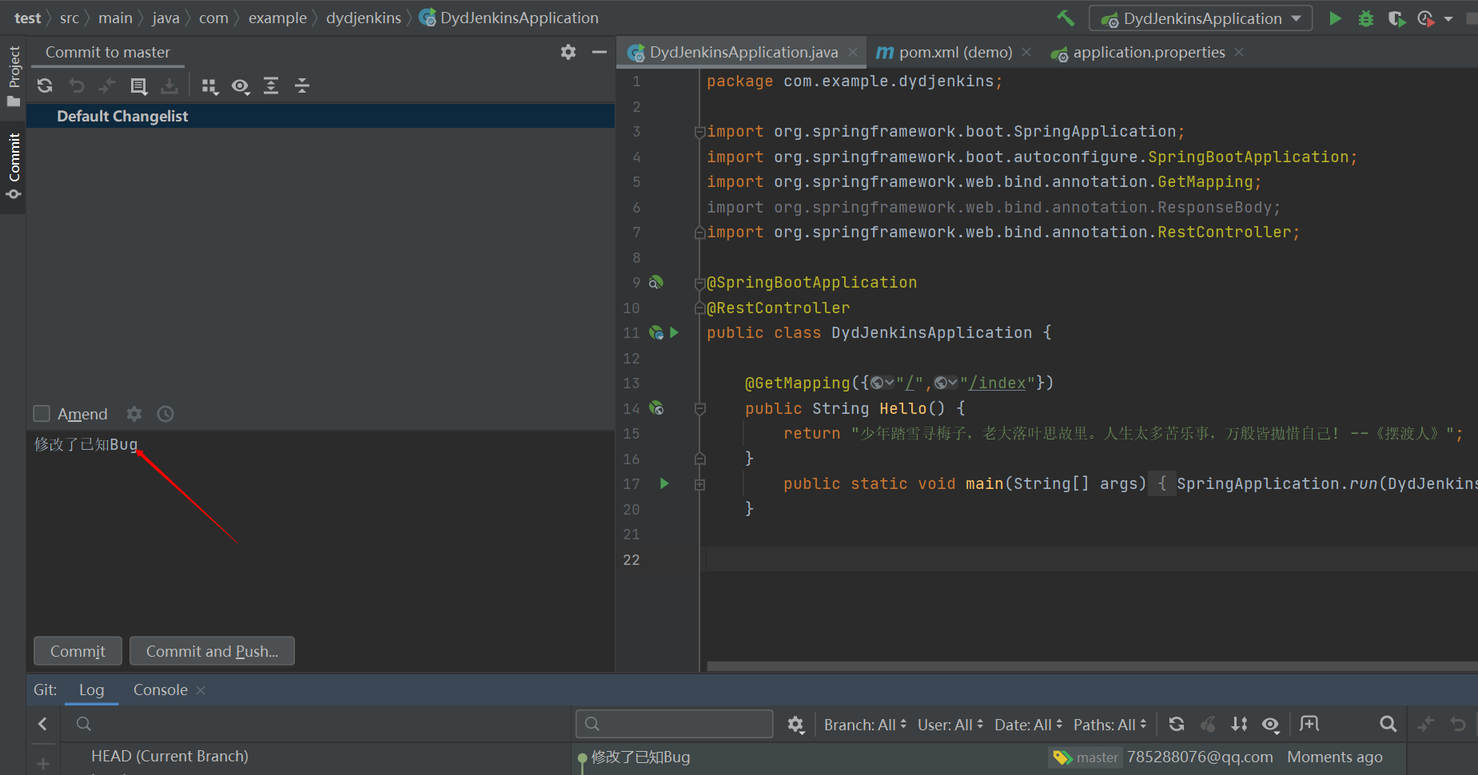Open the Paths: All filter
This screenshot has width=1478, height=775.
pos(1110,725)
